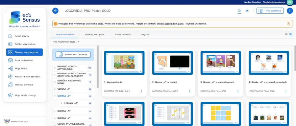Screen dimensions: 296x126
Task: Open the Filtry merytoryczne dropdown
Action: pos(66,42)
